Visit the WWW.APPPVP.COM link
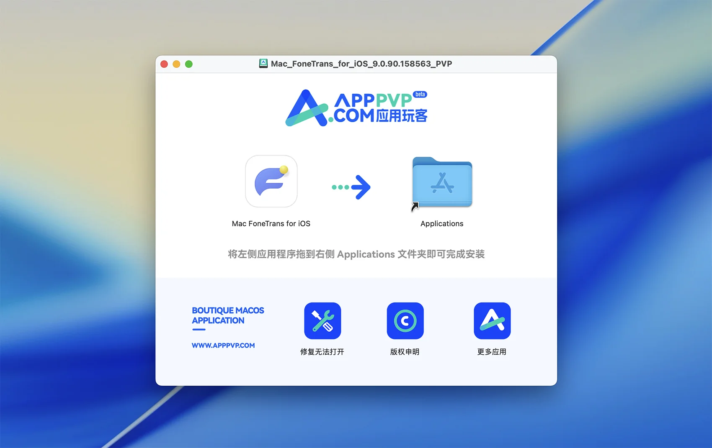The image size is (712, 448). click(223, 346)
